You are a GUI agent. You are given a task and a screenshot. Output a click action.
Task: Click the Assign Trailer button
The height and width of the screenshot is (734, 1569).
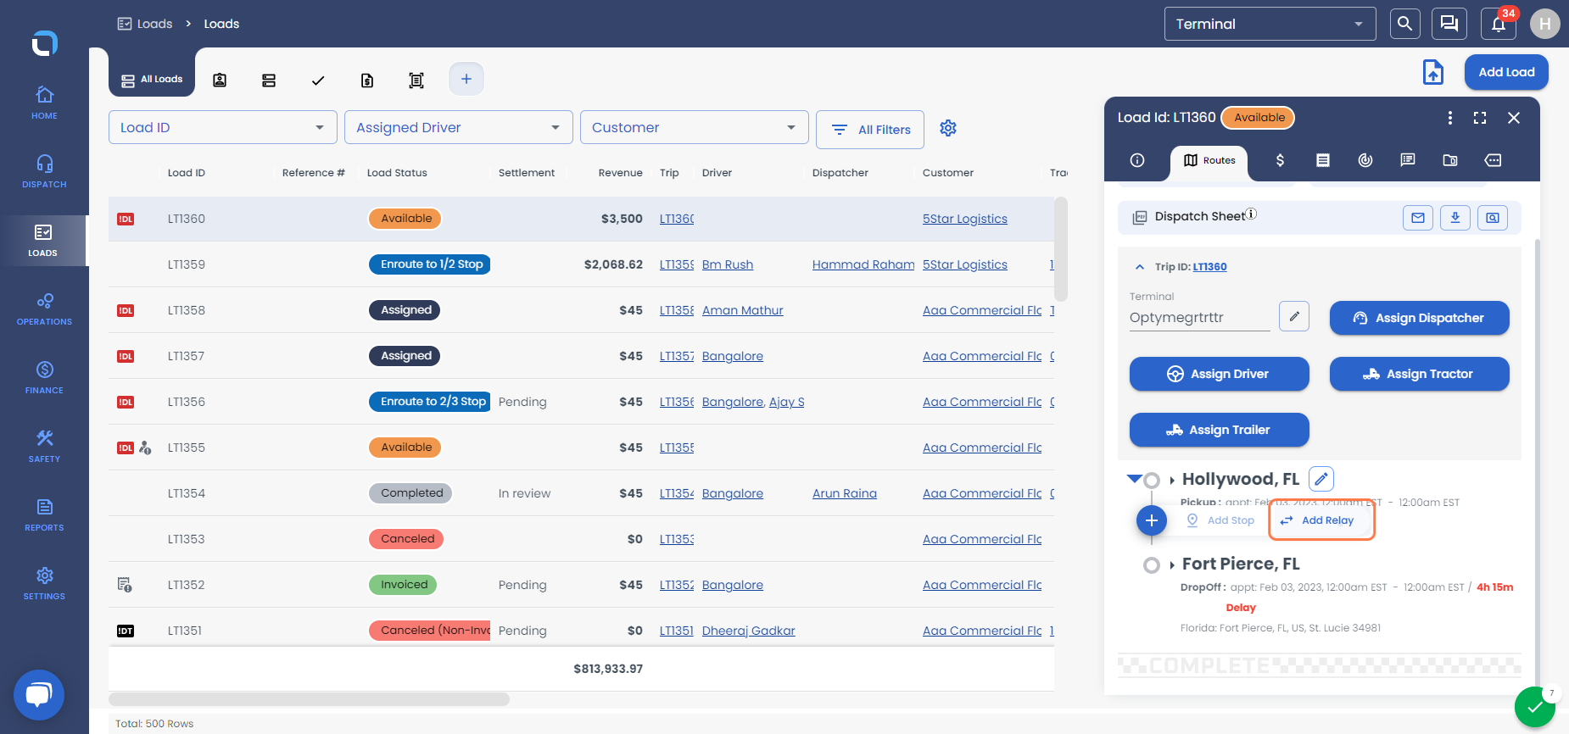[x=1220, y=430]
